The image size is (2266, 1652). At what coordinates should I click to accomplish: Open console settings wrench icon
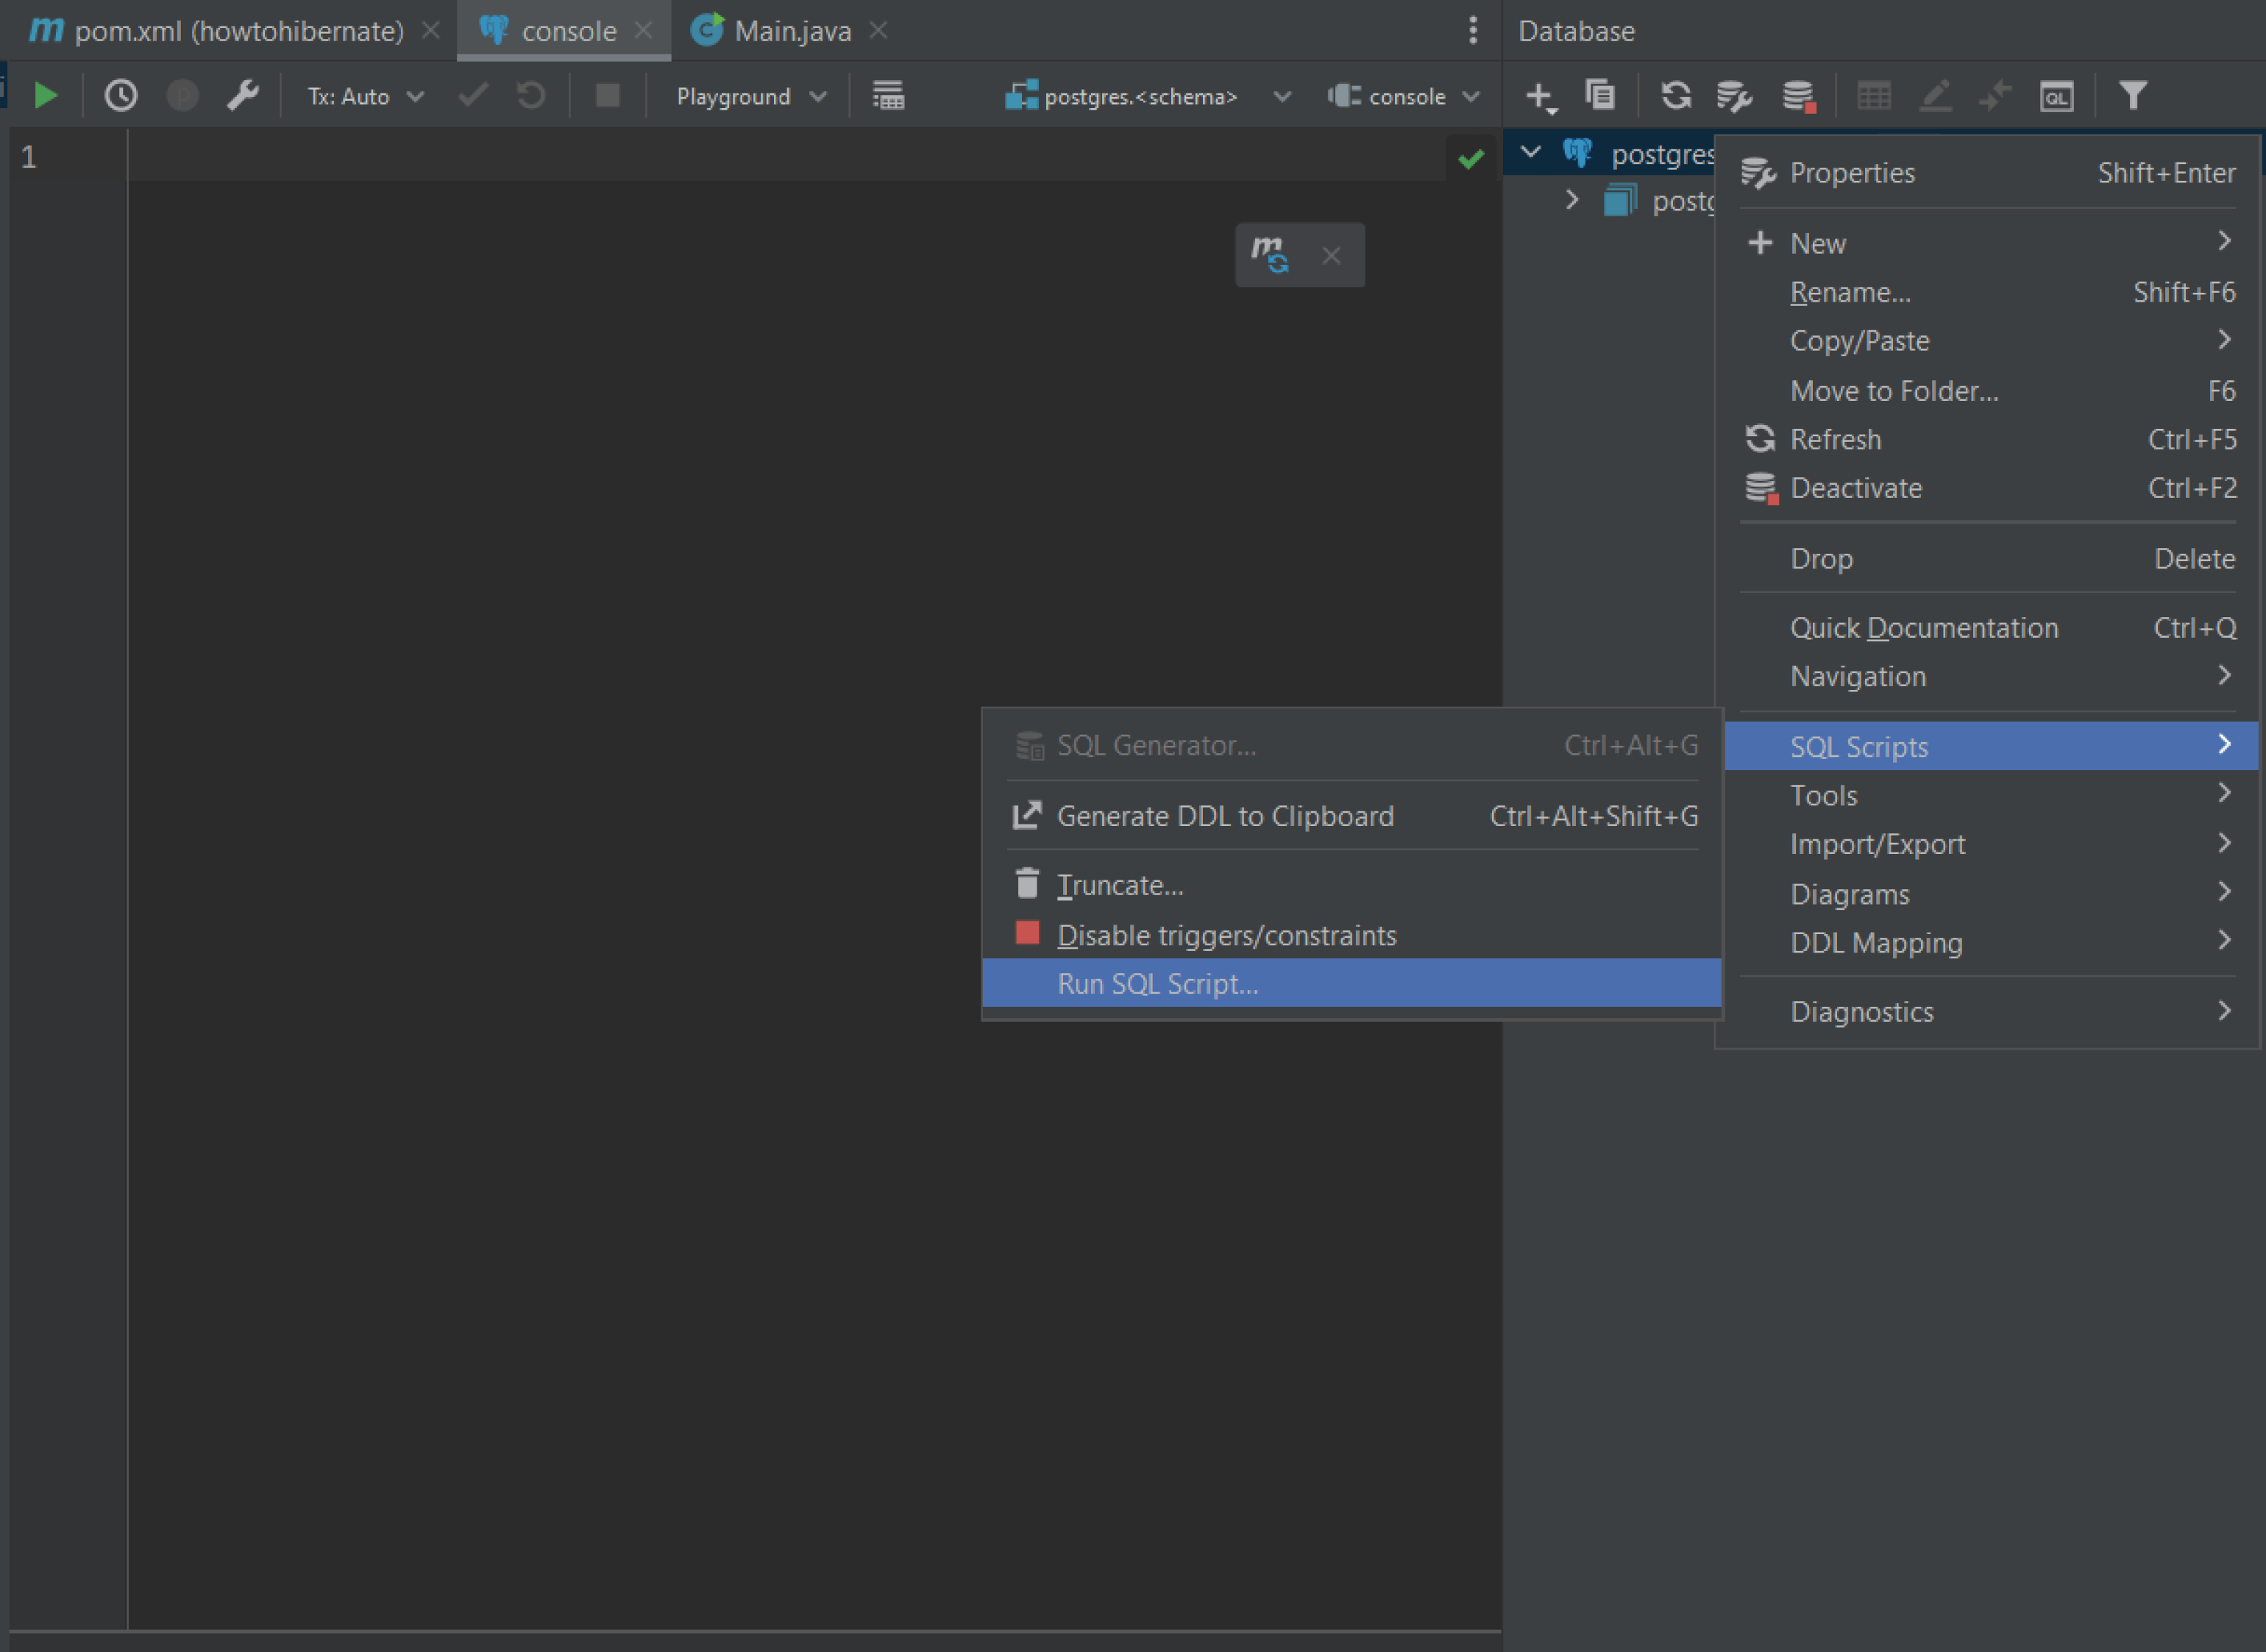[243, 96]
